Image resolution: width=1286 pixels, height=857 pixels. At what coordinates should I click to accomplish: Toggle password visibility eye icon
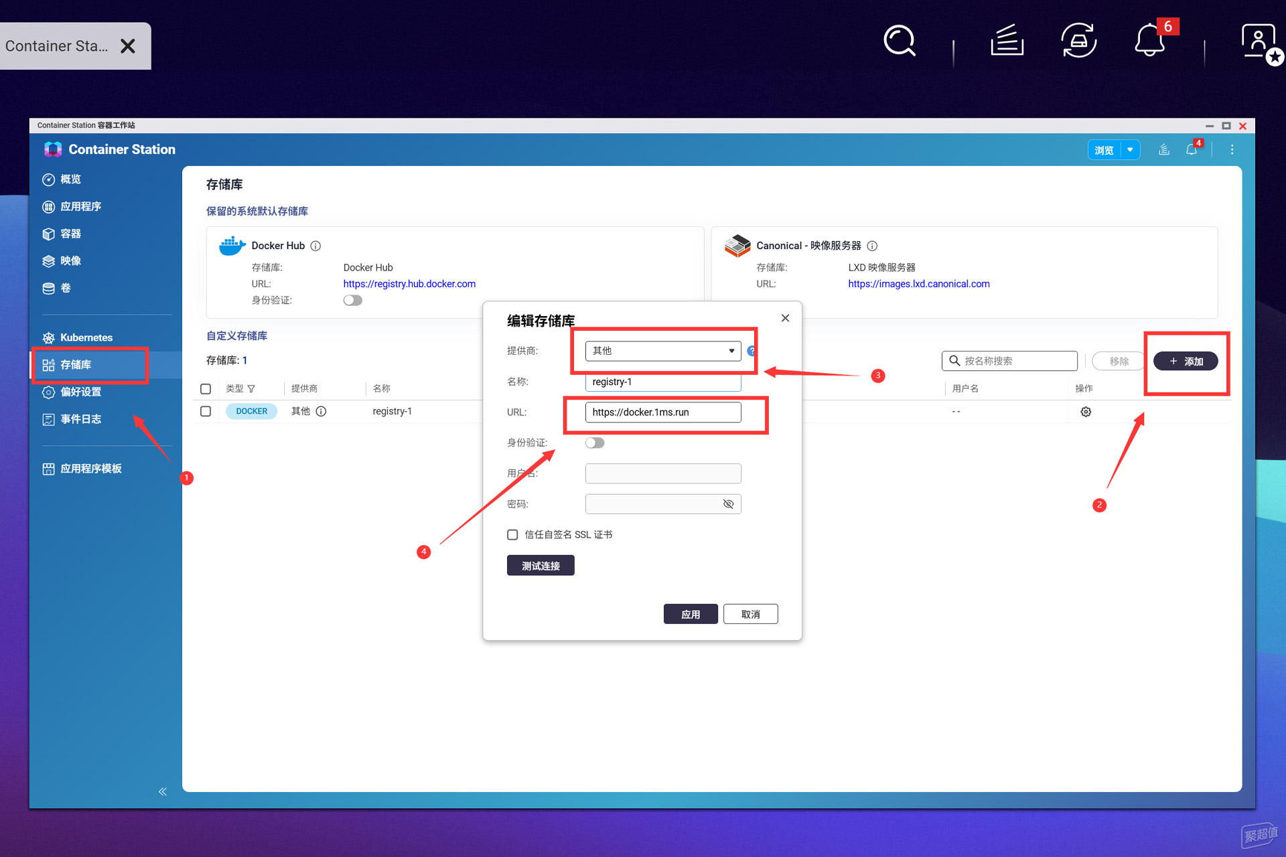coord(728,504)
